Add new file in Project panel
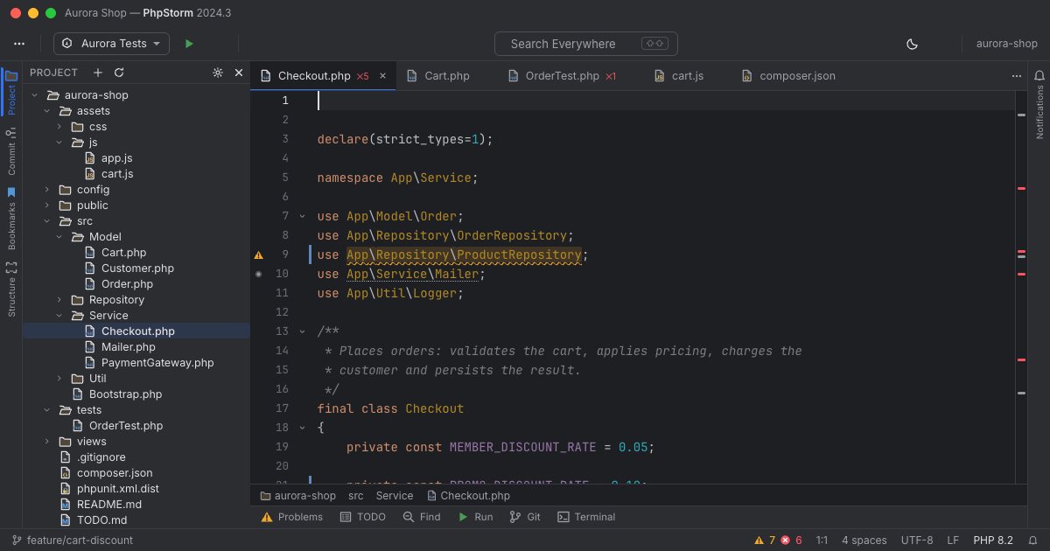The height and width of the screenshot is (551, 1050). point(98,73)
